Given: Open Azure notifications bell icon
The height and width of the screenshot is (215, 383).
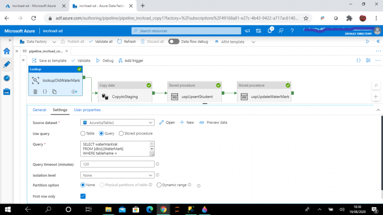Looking at the screenshot, I should point(270,31).
